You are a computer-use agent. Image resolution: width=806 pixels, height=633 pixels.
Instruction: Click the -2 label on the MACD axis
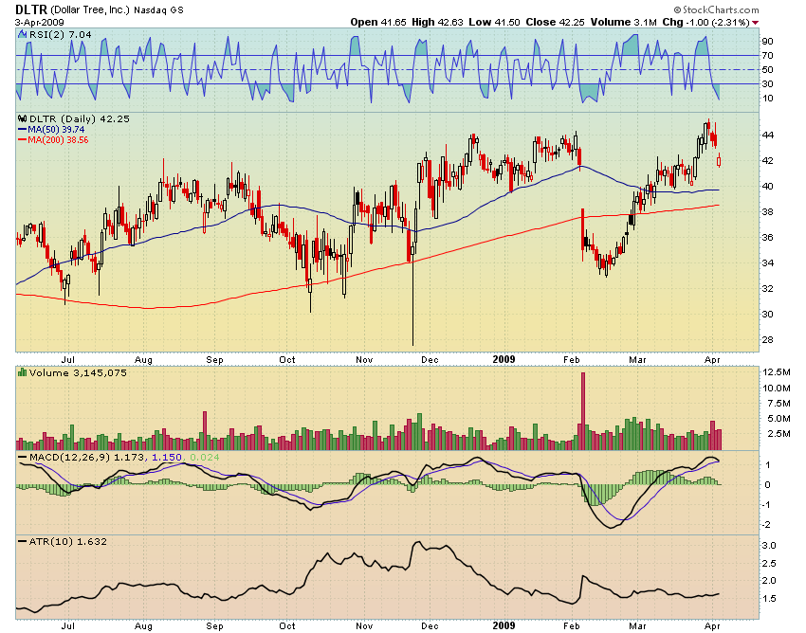[766, 525]
